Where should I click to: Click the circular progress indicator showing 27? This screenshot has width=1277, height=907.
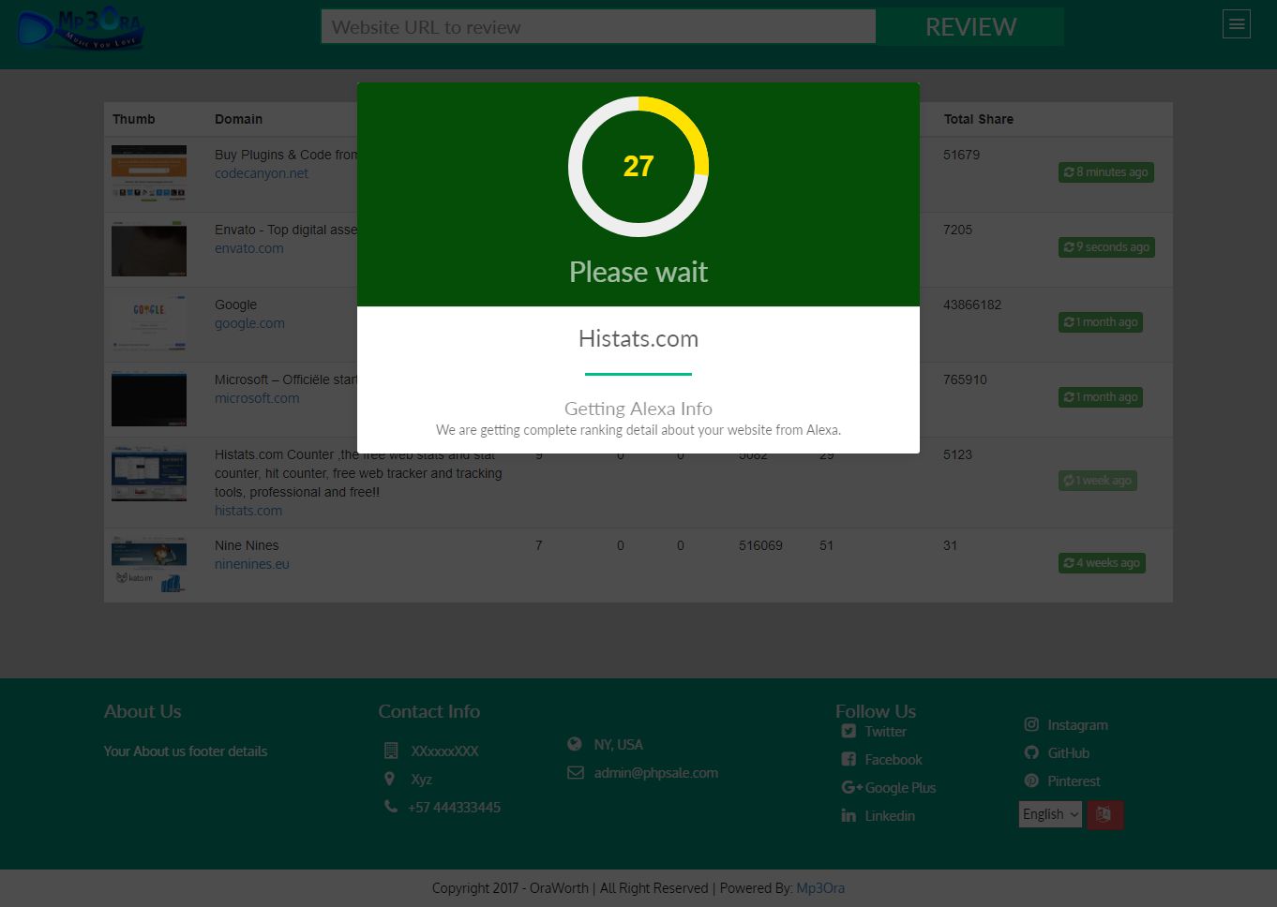(638, 167)
